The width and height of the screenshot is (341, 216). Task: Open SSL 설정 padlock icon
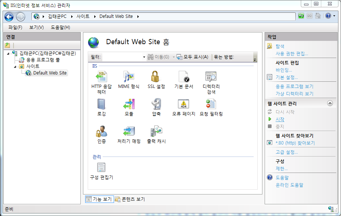click(155, 76)
